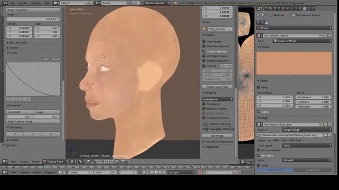Reload the image file path icon
Screen dimensions: 339x190
[x=329, y=135]
